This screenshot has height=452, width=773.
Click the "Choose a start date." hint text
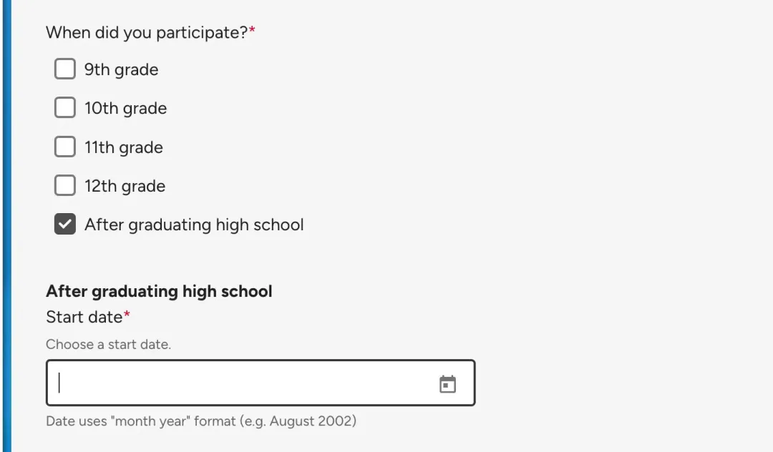click(x=109, y=344)
